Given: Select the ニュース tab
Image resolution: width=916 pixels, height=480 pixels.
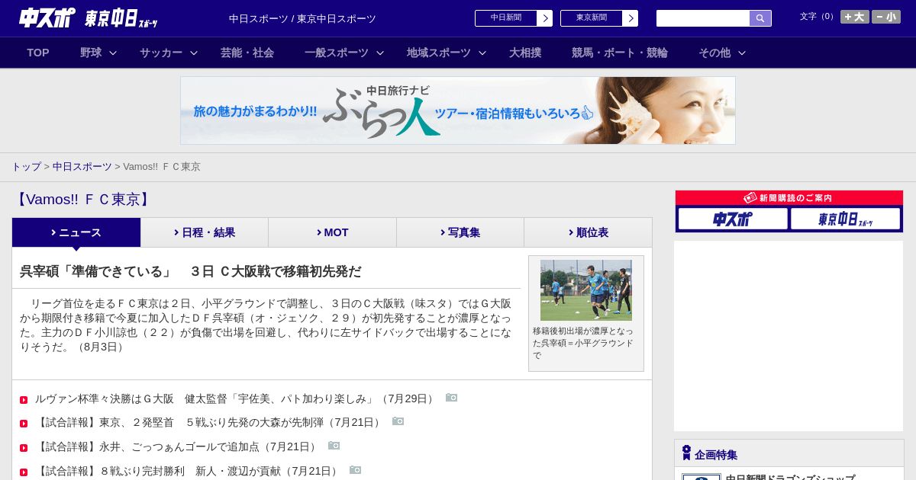Looking at the screenshot, I should point(76,232).
